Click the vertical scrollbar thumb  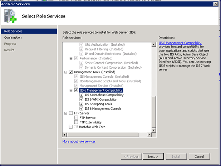pos(154,112)
